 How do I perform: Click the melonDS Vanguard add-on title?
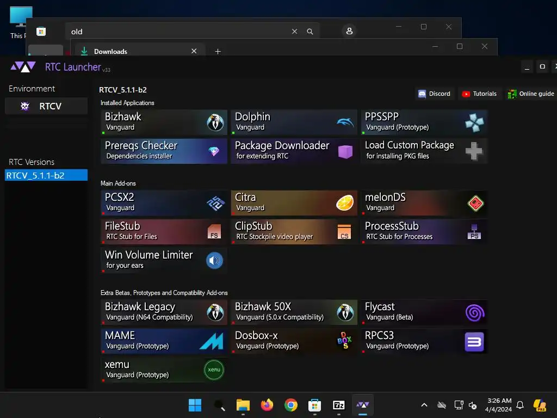coord(385,197)
